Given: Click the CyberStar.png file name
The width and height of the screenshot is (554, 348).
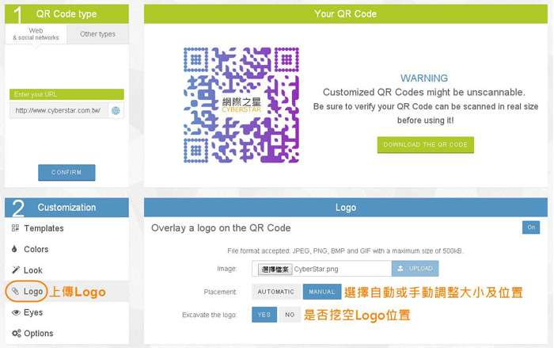Looking at the screenshot, I should (x=317, y=269).
